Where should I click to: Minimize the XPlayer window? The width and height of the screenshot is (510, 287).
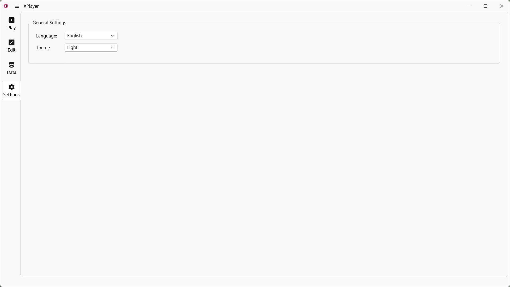[469, 6]
